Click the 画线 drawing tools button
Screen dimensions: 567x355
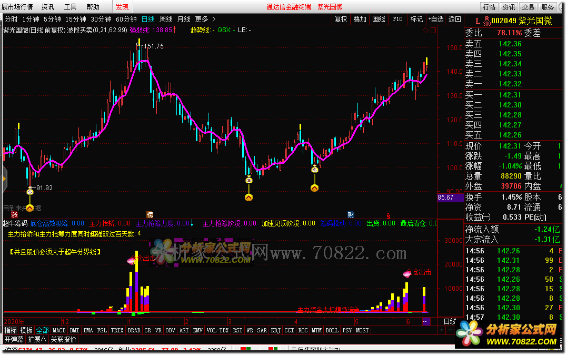coord(379,19)
